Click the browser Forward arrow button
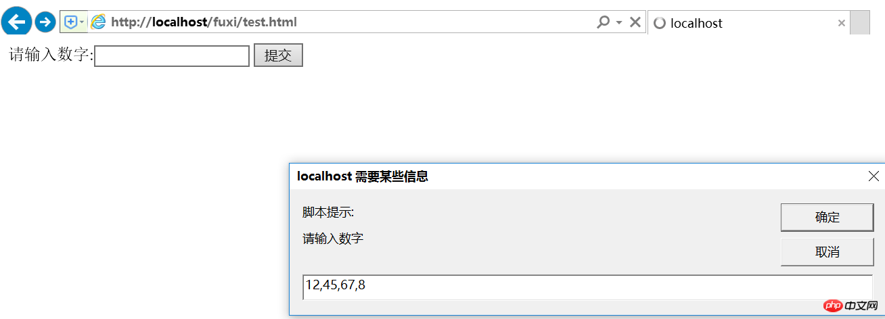The height and width of the screenshot is (319, 885). [45, 22]
